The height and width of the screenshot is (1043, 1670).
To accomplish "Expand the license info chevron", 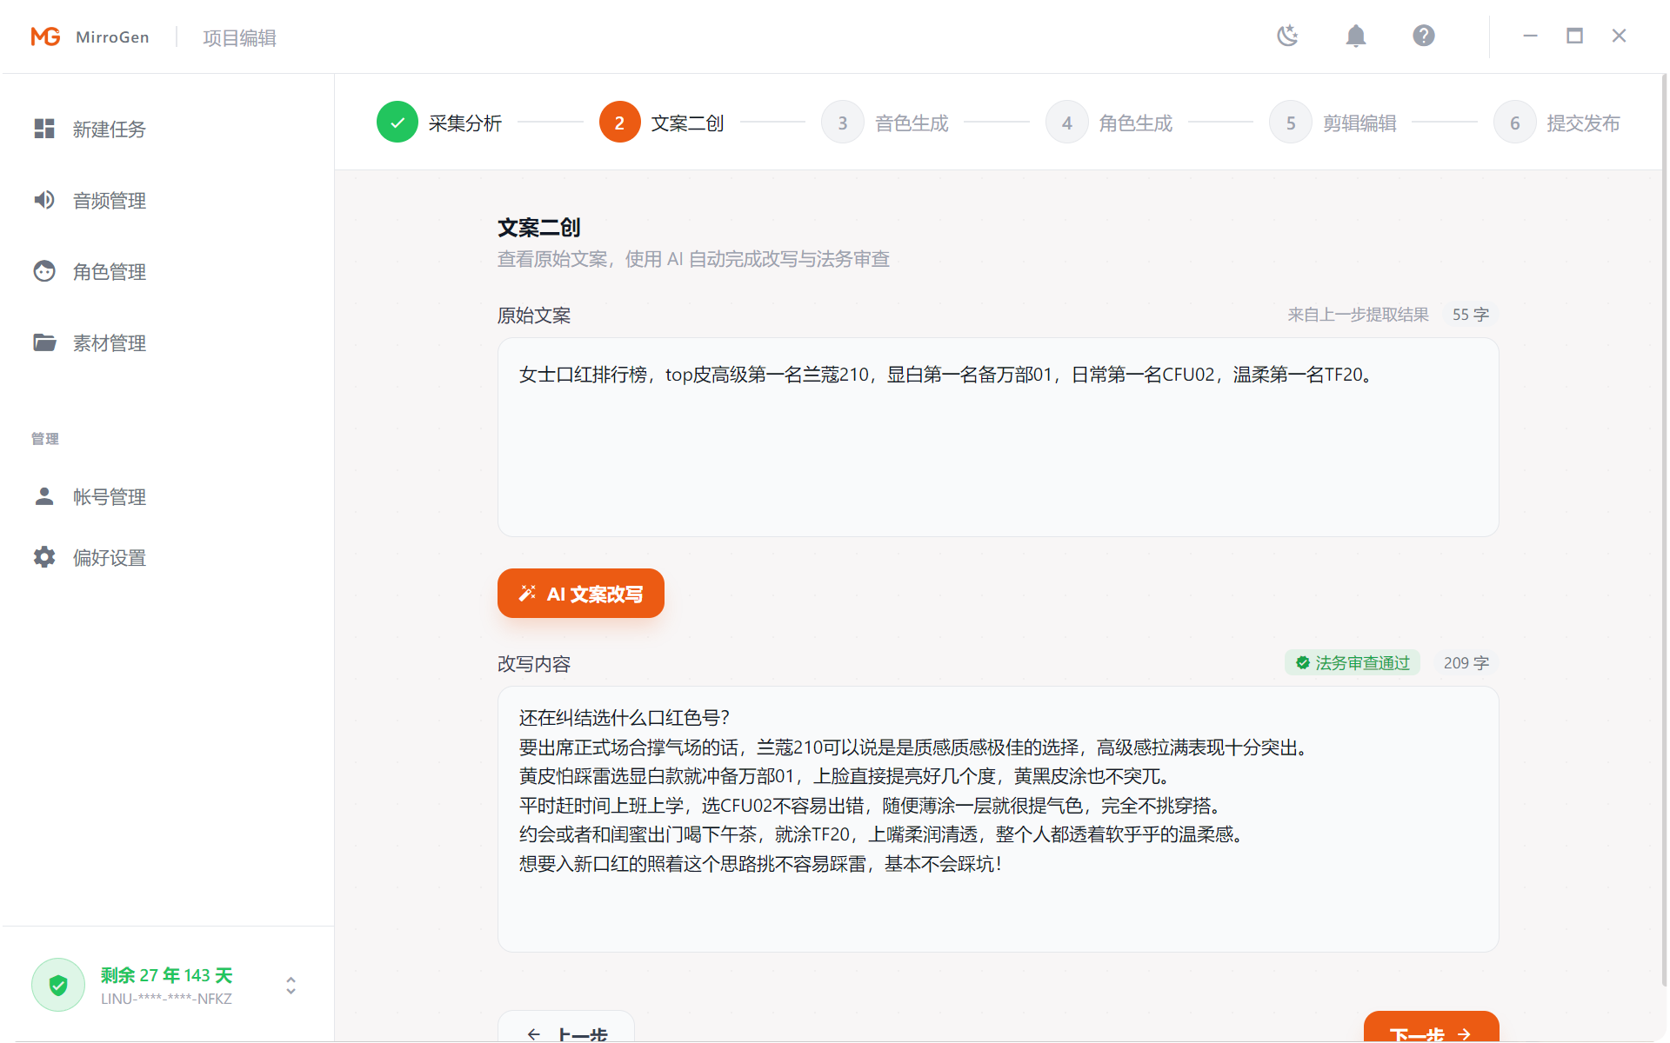I will coord(291,986).
